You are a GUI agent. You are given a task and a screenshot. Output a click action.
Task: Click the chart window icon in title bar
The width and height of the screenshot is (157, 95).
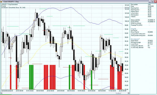(x=1, y=2)
